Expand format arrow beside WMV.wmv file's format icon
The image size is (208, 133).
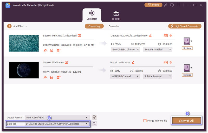(191, 68)
